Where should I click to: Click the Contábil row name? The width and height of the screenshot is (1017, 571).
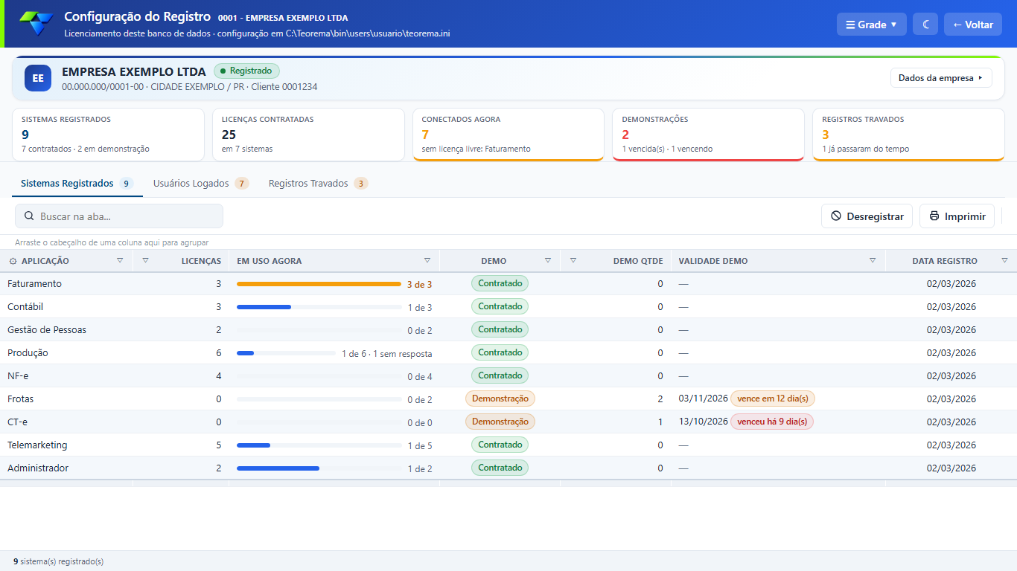(25, 307)
